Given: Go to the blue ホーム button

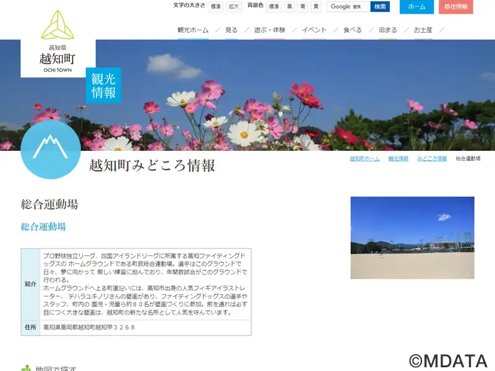Looking at the screenshot, I should coord(416,7).
